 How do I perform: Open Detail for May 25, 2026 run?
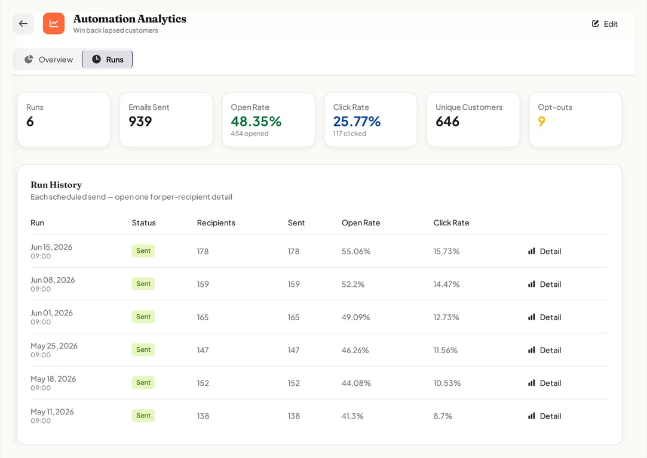point(545,350)
